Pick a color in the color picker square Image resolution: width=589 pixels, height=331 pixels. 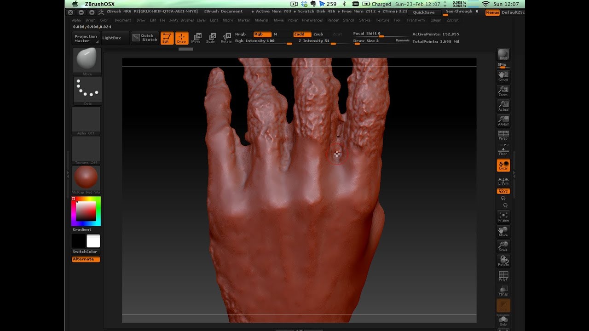86,211
